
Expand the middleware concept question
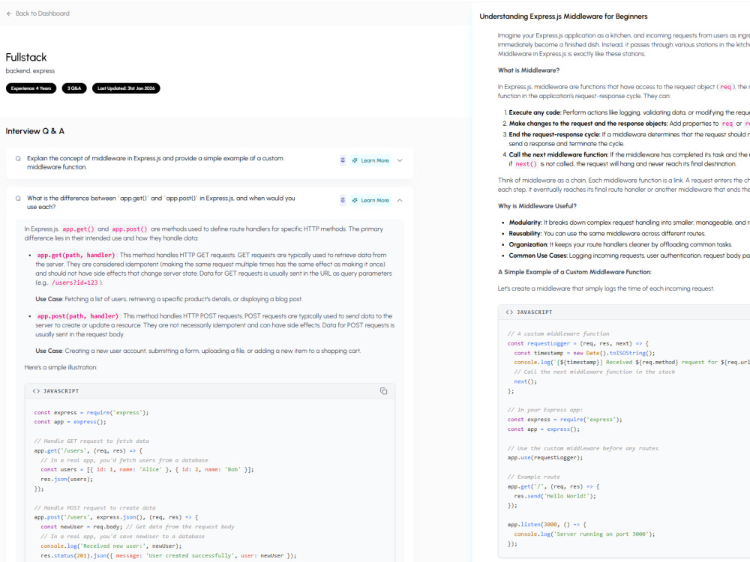click(x=400, y=160)
